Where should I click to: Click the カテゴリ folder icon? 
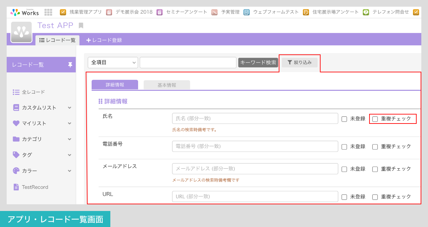(16, 139)
